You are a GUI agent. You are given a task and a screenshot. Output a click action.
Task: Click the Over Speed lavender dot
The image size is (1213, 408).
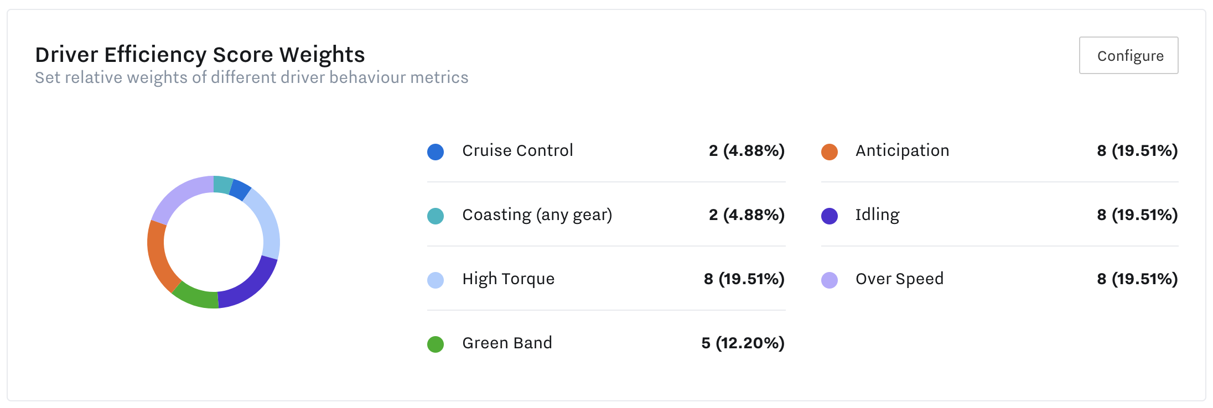point(829,280)
